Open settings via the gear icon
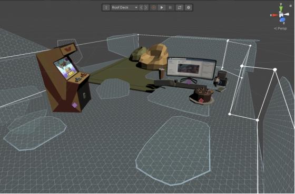The image size is (295, 194). [189, 7]
